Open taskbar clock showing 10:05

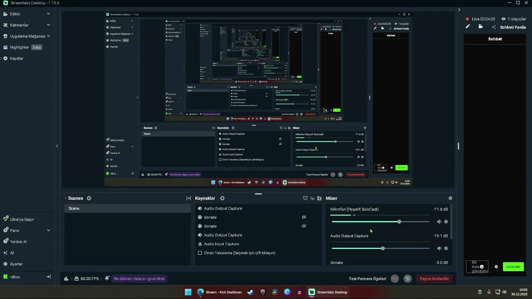click(x=520, y=292)
